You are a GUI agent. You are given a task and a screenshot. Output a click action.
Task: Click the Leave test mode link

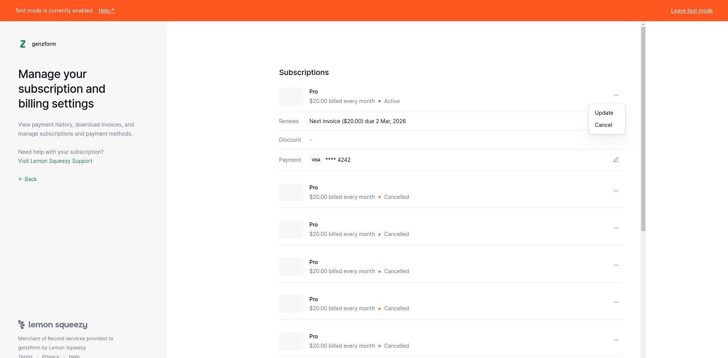(692, 11)
